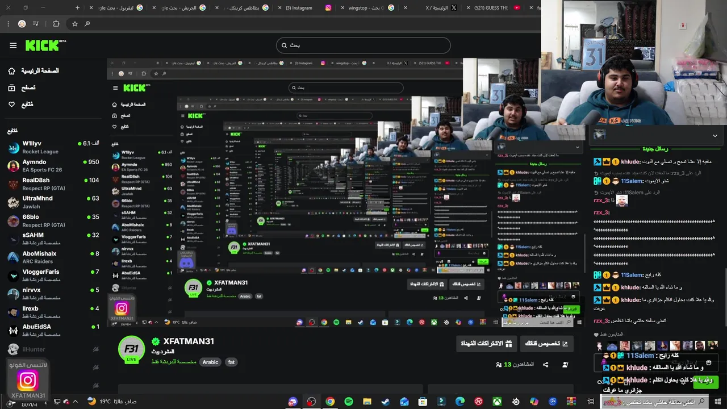Click the zoom magnifier icon in the address bar
This screenshot has width=727, height=409.
pyautogui.click(x=87, y=24)
